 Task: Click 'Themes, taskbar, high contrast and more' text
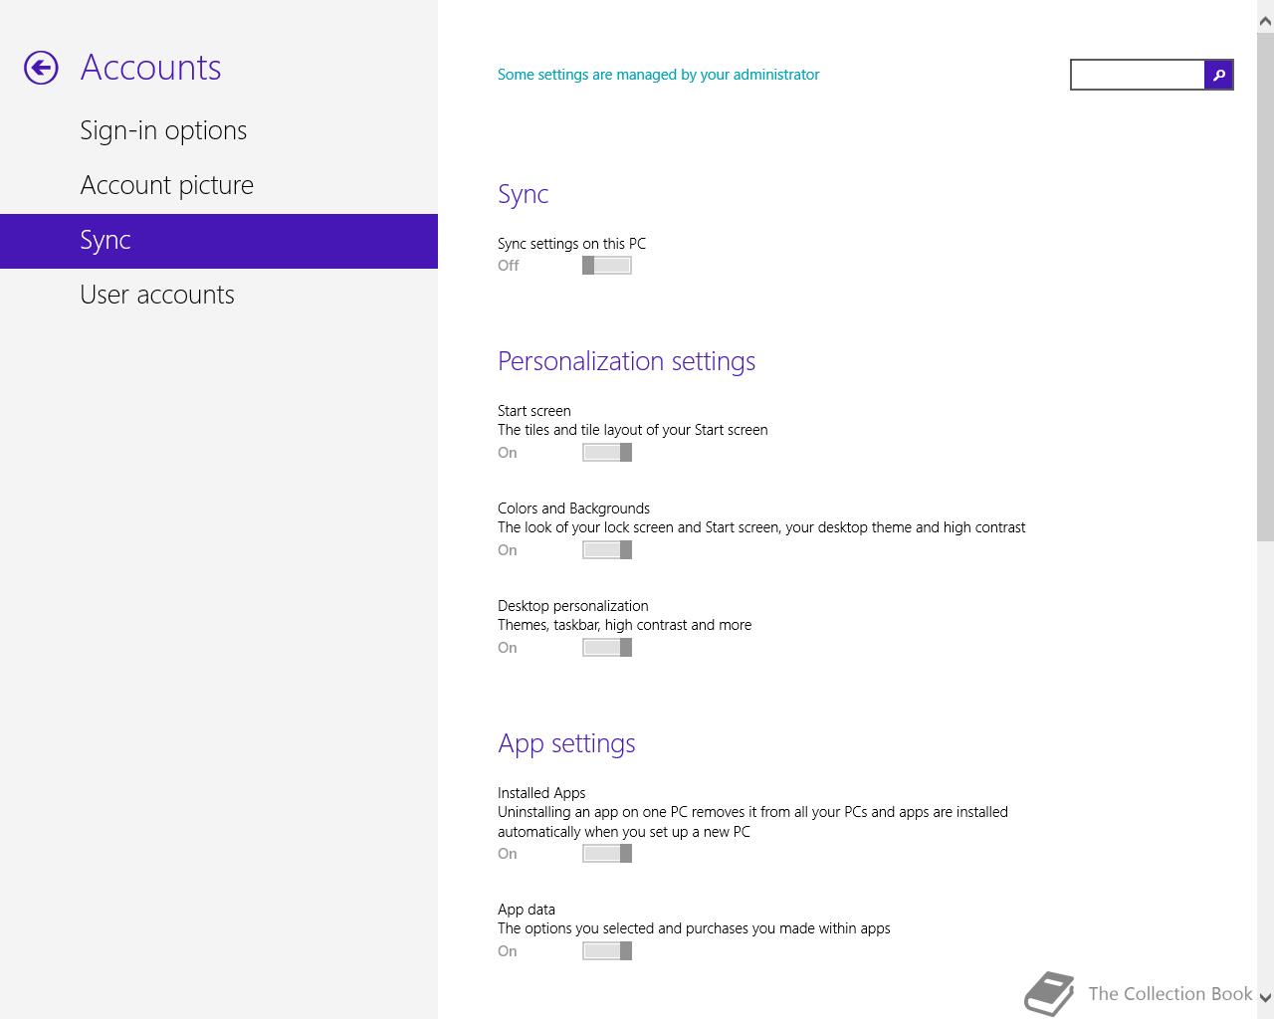(x=624, y=625)
